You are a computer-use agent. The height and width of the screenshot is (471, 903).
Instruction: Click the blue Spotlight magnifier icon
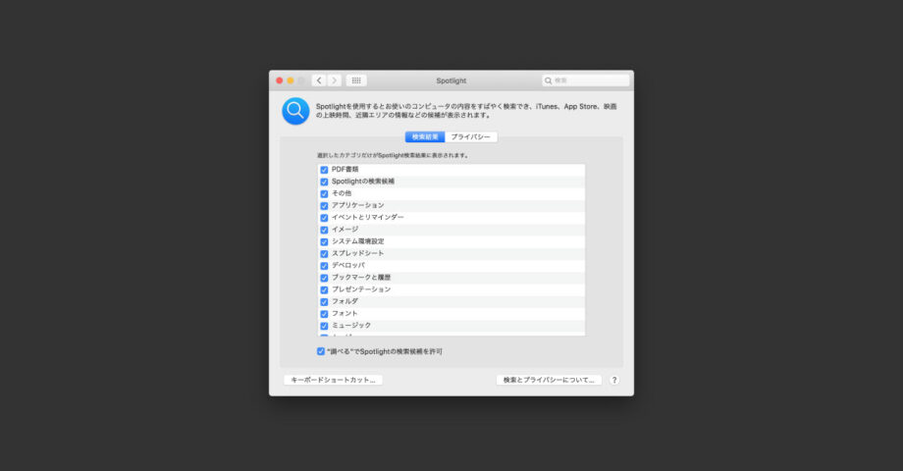(295, 111)
